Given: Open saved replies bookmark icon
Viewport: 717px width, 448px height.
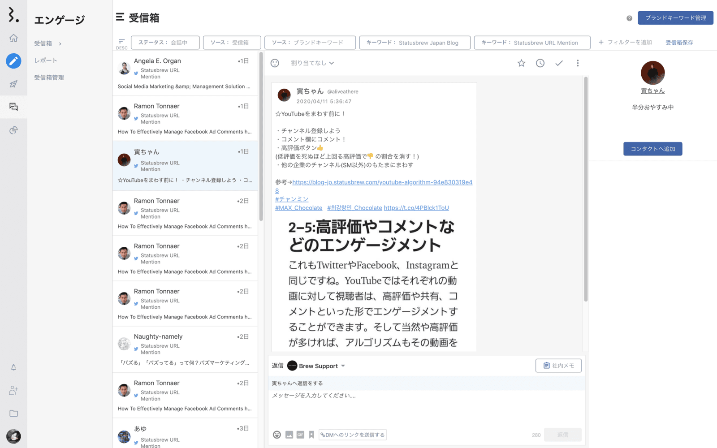Looking at the screenshot, I should click(x=311, y=435).
